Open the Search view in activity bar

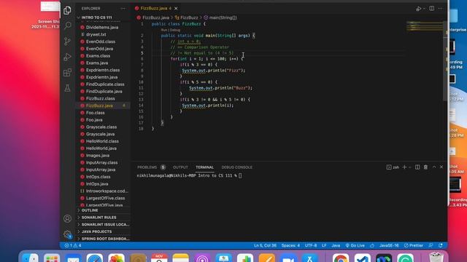(67, 25)
